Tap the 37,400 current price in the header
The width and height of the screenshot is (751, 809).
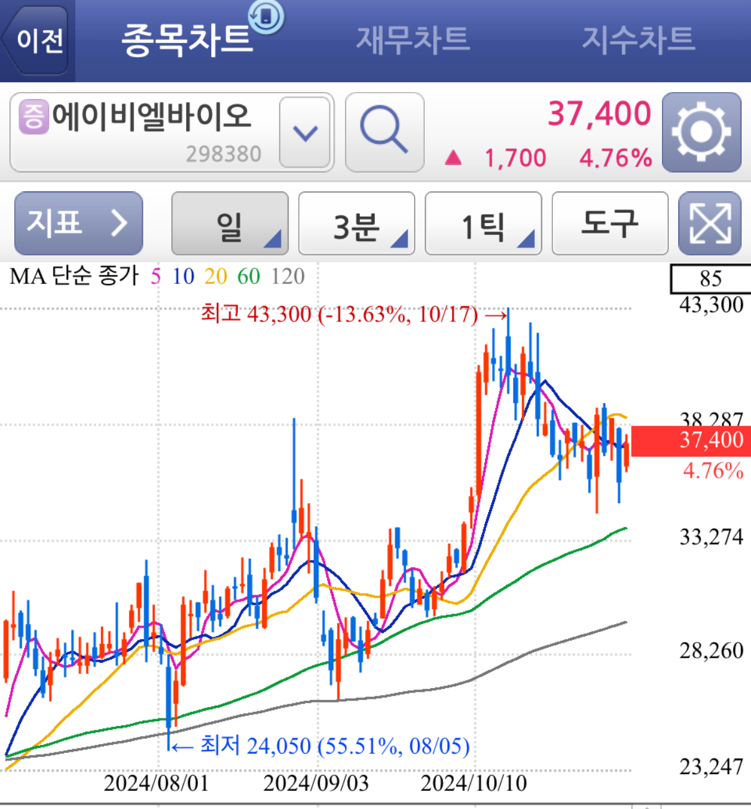pyautogui.click(x=599, y=114)
